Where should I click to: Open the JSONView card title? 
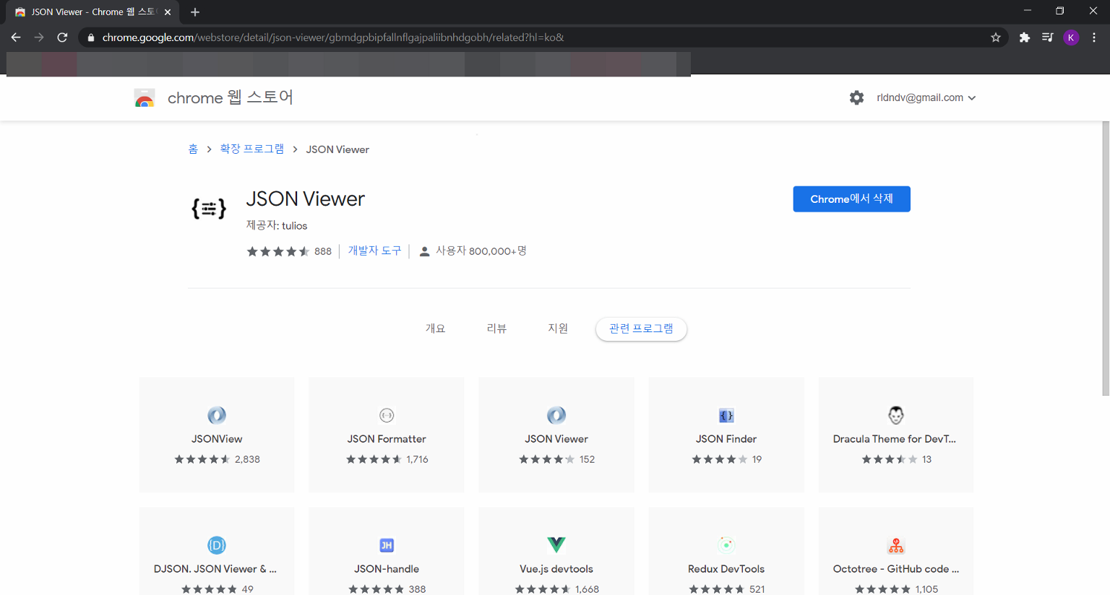pos(217,439)
